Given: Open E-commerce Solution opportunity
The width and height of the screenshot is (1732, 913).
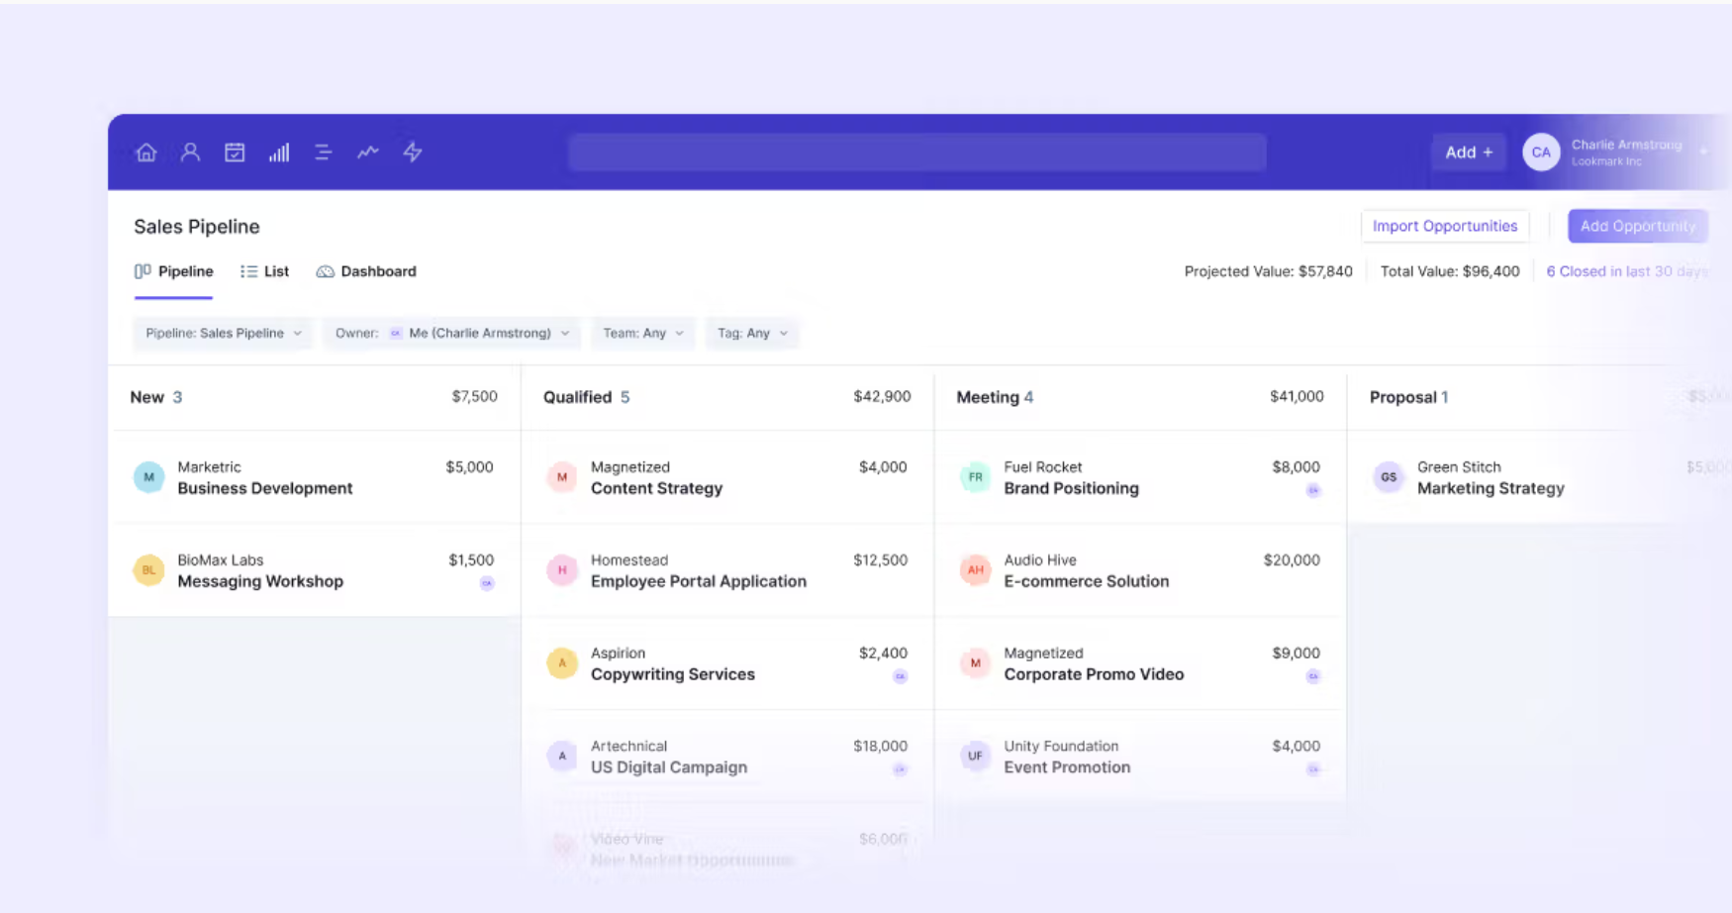Looking at the screenshot, I should pos(1087,581).
